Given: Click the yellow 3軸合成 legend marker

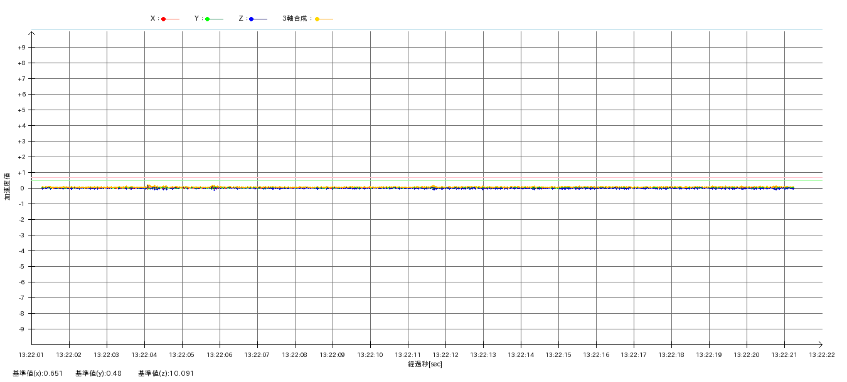Looking at the screenshot, I should (317, 19).
